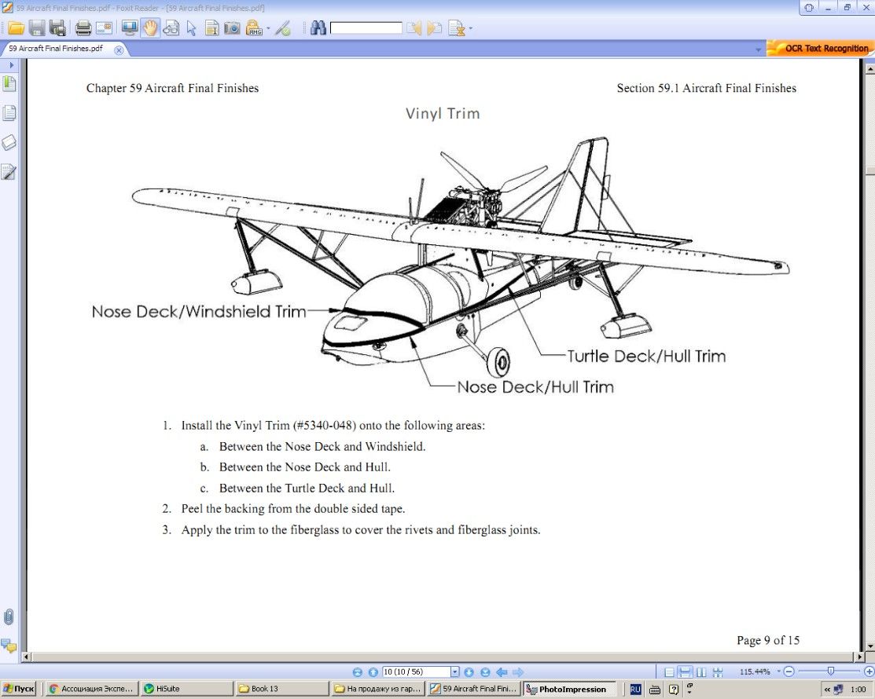Click Find Previous arrow icon
The height and width of the screenshot is (699, 875).
414,27
